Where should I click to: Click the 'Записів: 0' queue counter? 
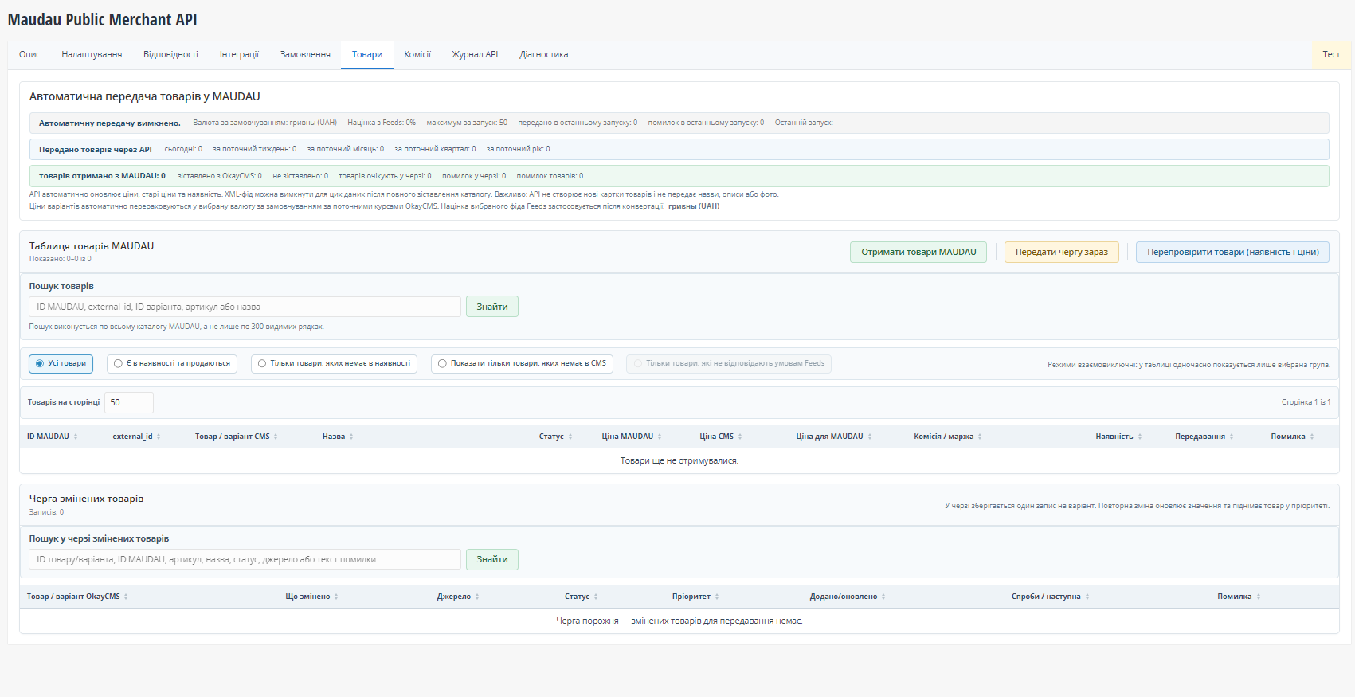[46, 512]
